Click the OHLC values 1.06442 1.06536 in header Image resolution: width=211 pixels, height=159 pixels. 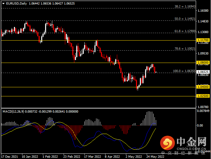pos(40,4)
